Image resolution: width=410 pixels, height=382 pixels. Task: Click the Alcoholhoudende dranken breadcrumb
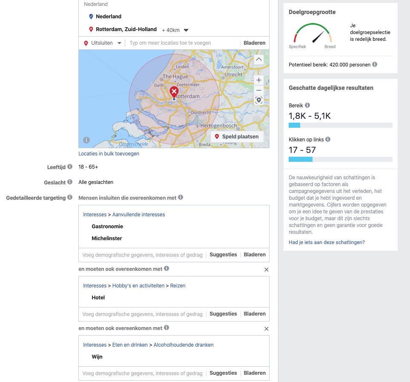coord(183,345)
